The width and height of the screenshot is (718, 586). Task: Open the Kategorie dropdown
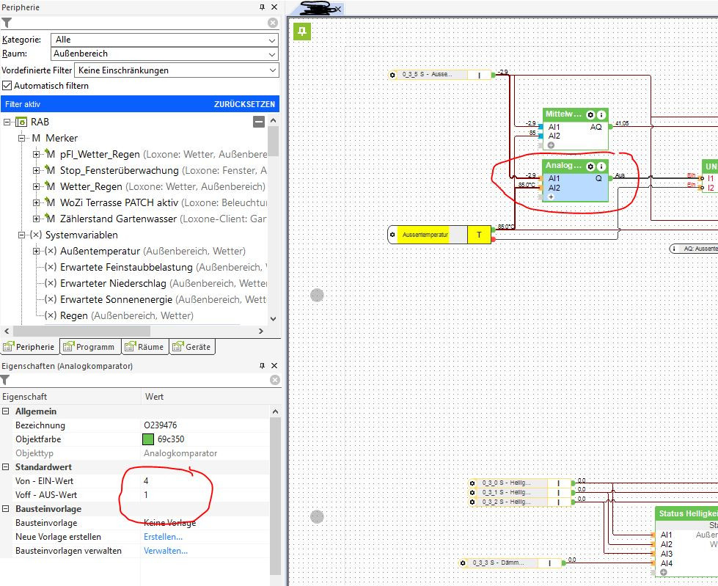(164, 40)
